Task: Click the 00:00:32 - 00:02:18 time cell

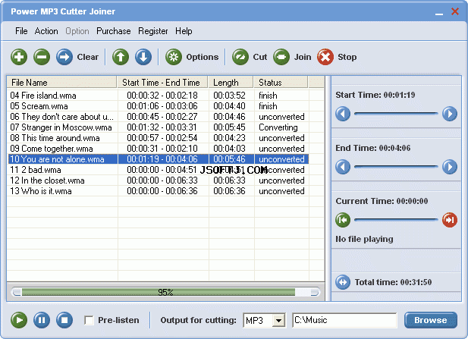Action: click(162, 96)
